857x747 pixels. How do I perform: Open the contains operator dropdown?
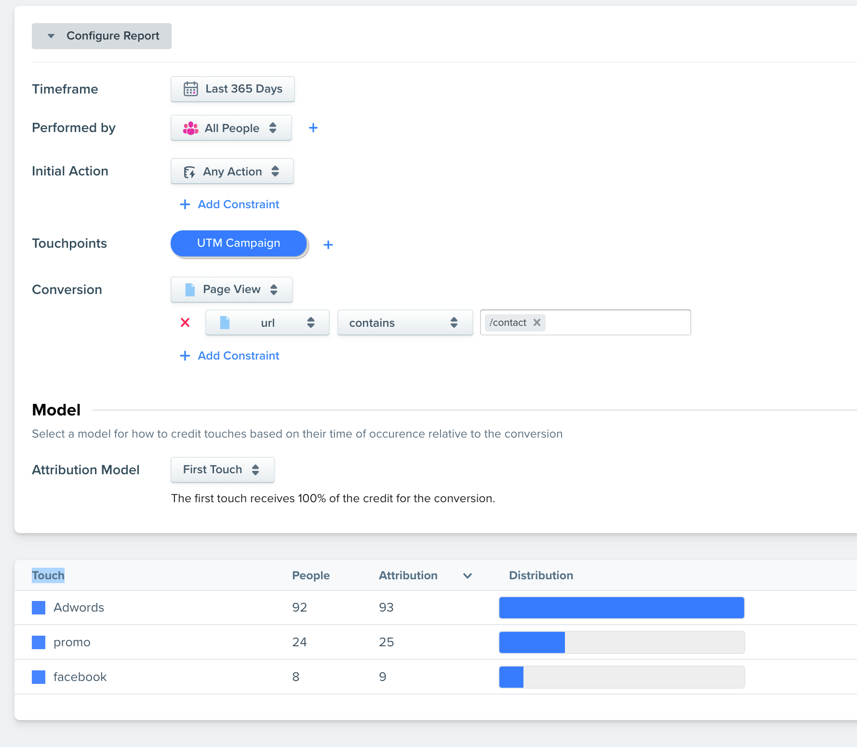pyautogui.click(x=405, y=322)
